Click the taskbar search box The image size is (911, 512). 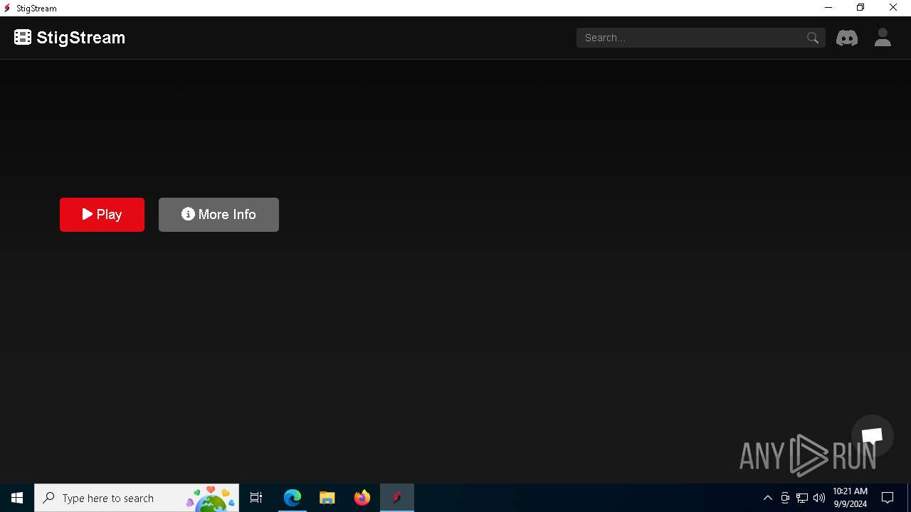click(137, 498)
